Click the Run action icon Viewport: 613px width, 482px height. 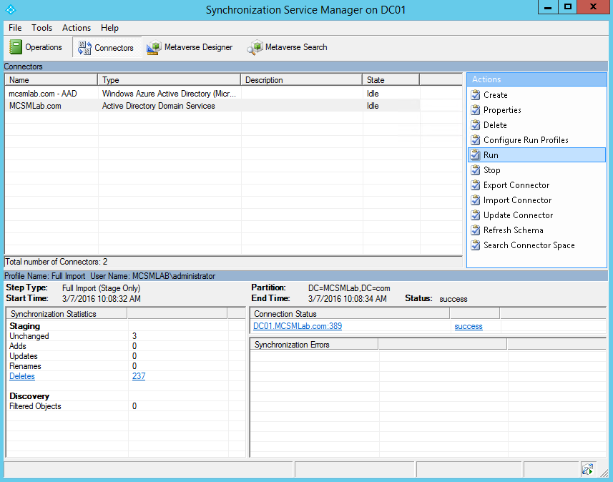click(476, 154)
